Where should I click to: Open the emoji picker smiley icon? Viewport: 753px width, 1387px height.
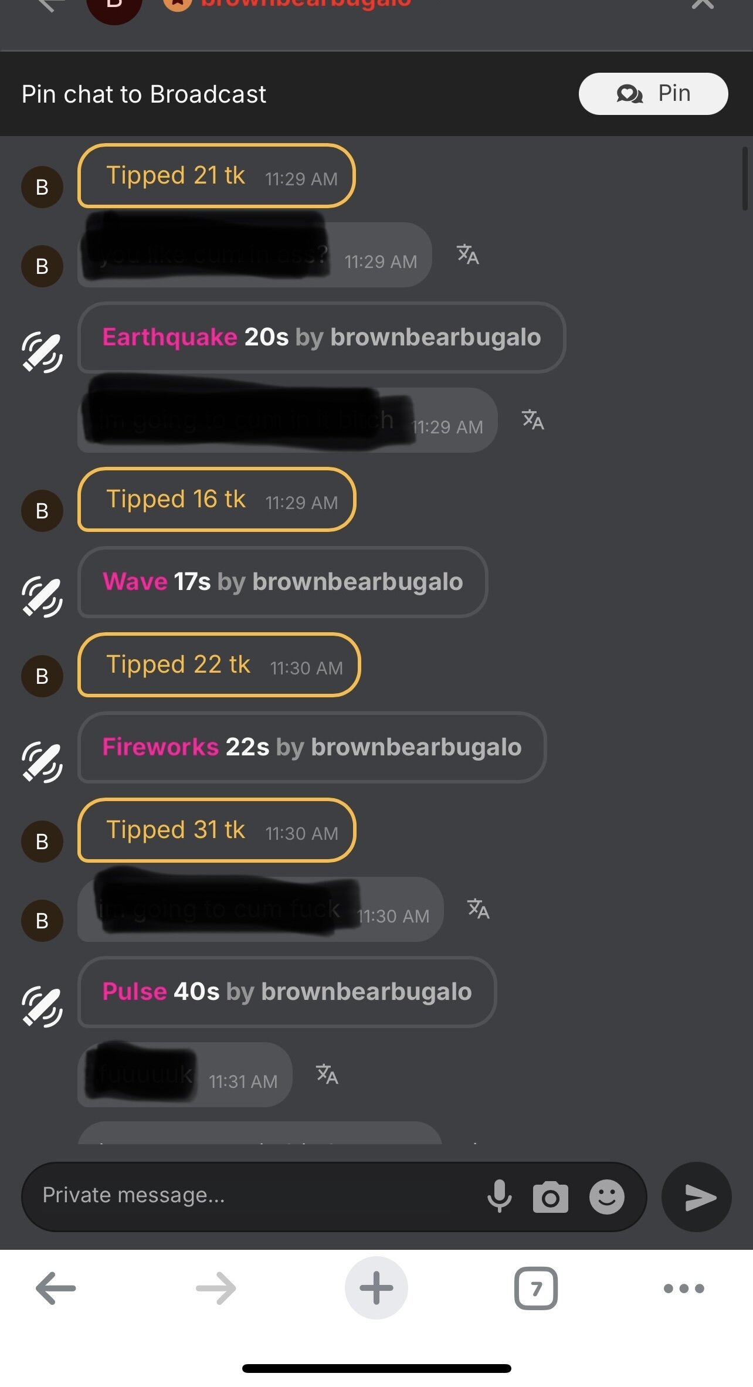[x=607, y=1196]
